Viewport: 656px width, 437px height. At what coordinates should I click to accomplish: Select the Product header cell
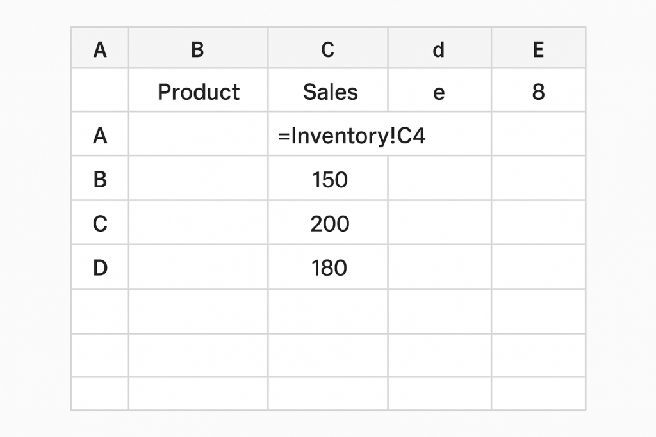tap(198, 90)
